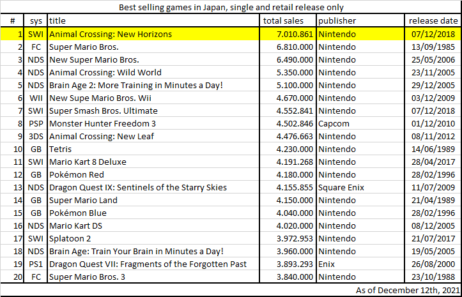462x297 pixels.
Task: Click the 3DS system cell
Action: [x=36, y=137]
